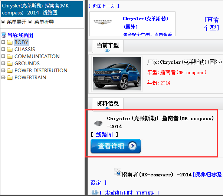Click the icon beside 菜单展开

point(3,22)
